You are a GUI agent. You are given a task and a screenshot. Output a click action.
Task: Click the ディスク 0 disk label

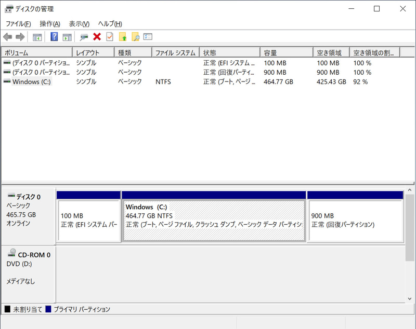(x=29, y=197)
